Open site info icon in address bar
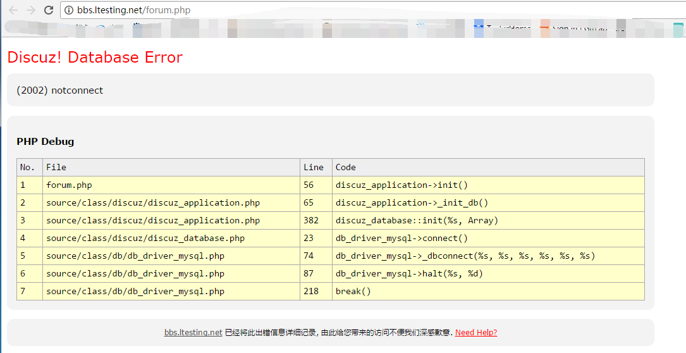The height and width of the screenshot is (353, 686). 69,10
